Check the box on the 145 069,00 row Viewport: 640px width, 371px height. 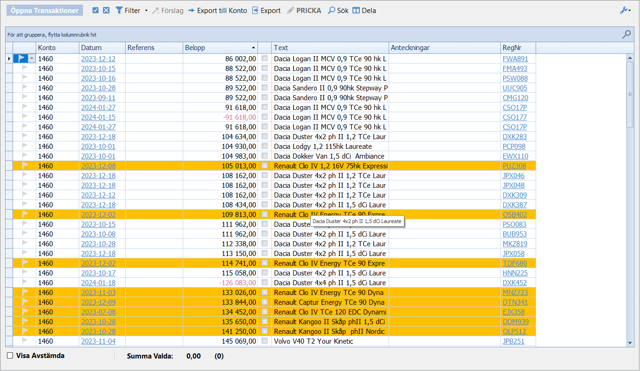coord(265,341)
